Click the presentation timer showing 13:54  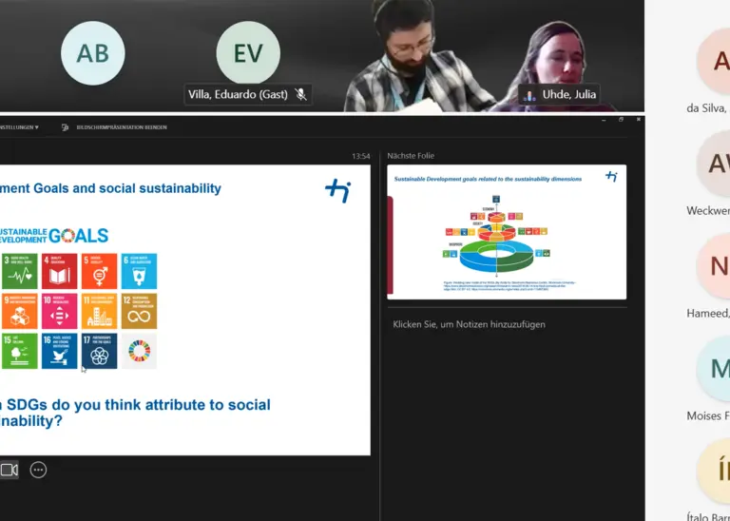(360, 156)
